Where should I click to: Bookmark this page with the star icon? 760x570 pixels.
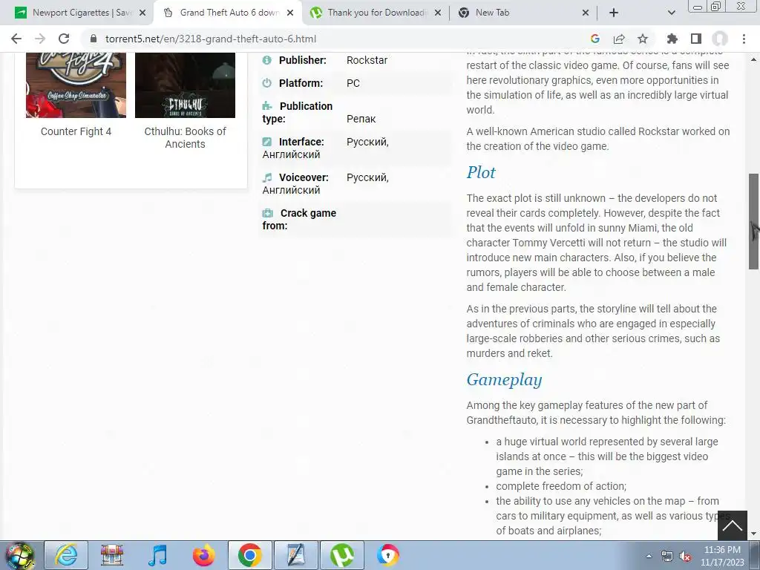pyautogui.click(x=643, y=39)
